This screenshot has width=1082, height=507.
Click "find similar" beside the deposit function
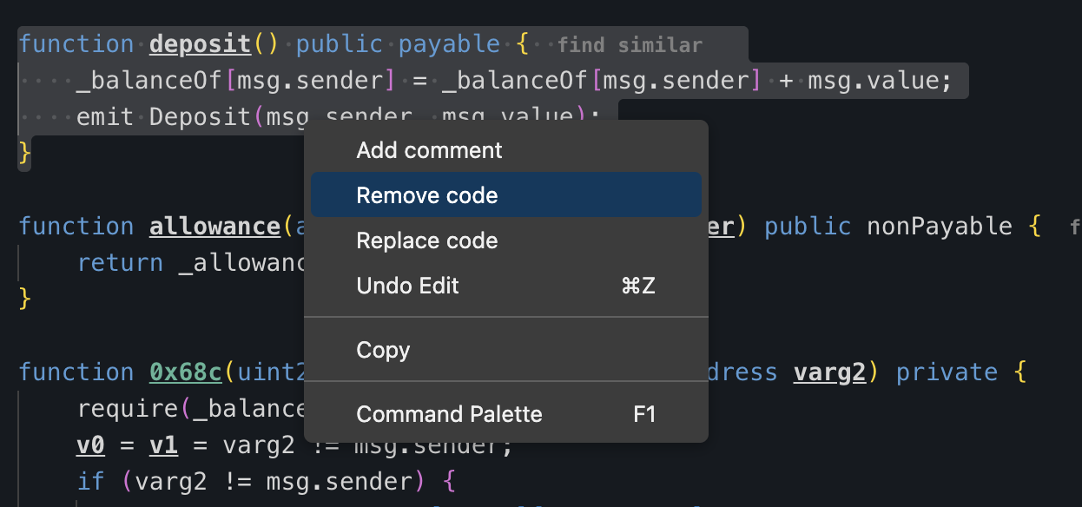pos(630,44)
